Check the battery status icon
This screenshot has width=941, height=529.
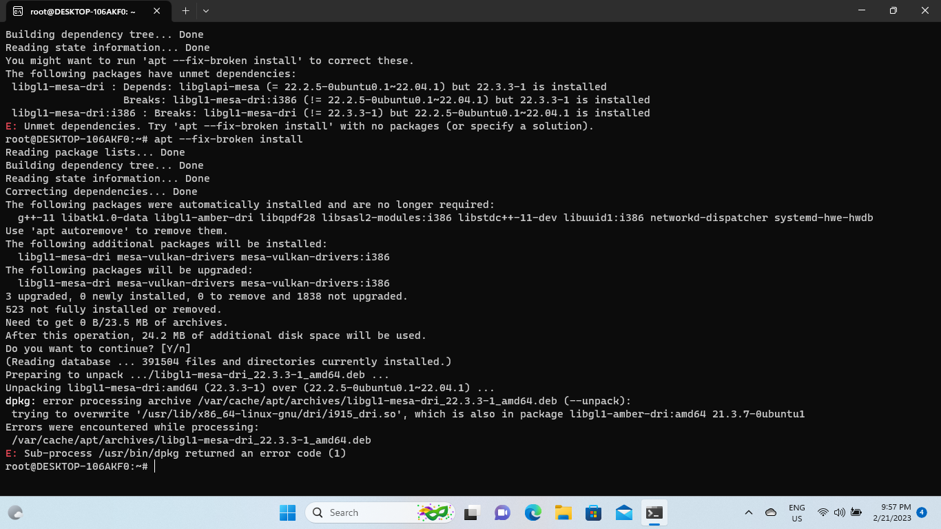(856, 512)
